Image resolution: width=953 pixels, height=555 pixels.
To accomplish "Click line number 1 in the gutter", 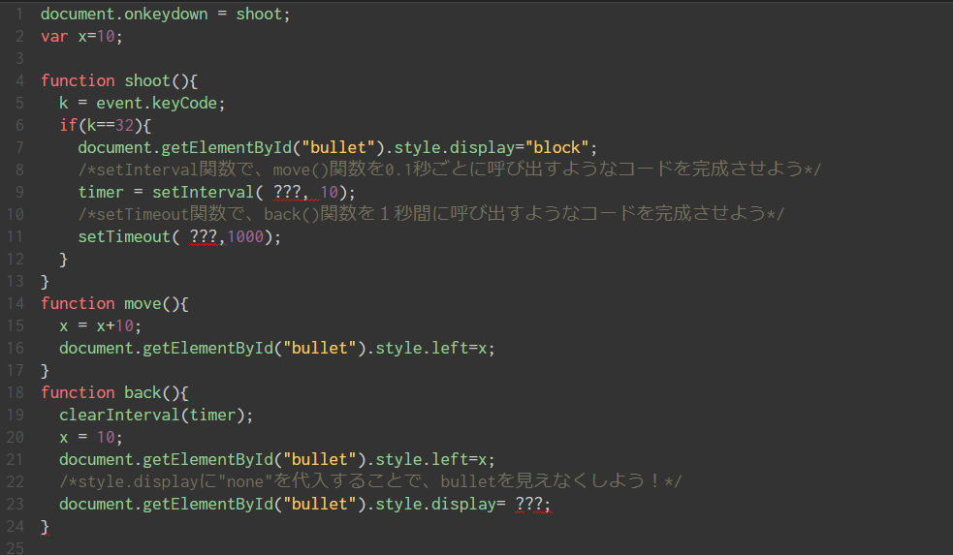I will point(19,15).
